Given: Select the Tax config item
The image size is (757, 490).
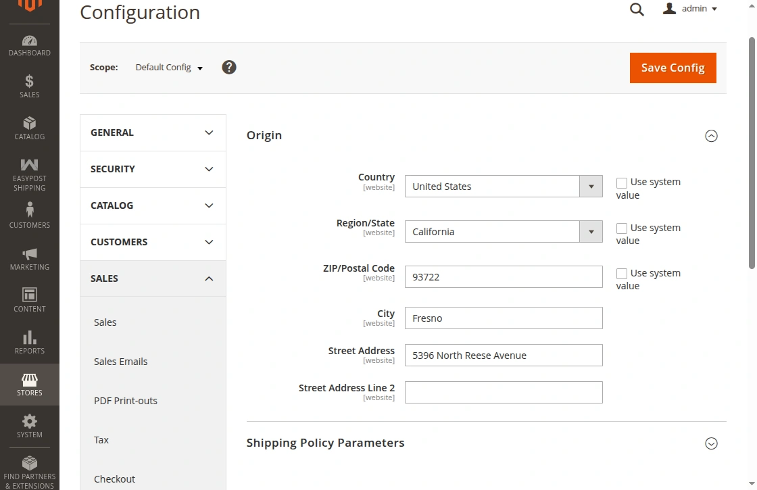Looking at the screenshot, I should click(101, 440).
